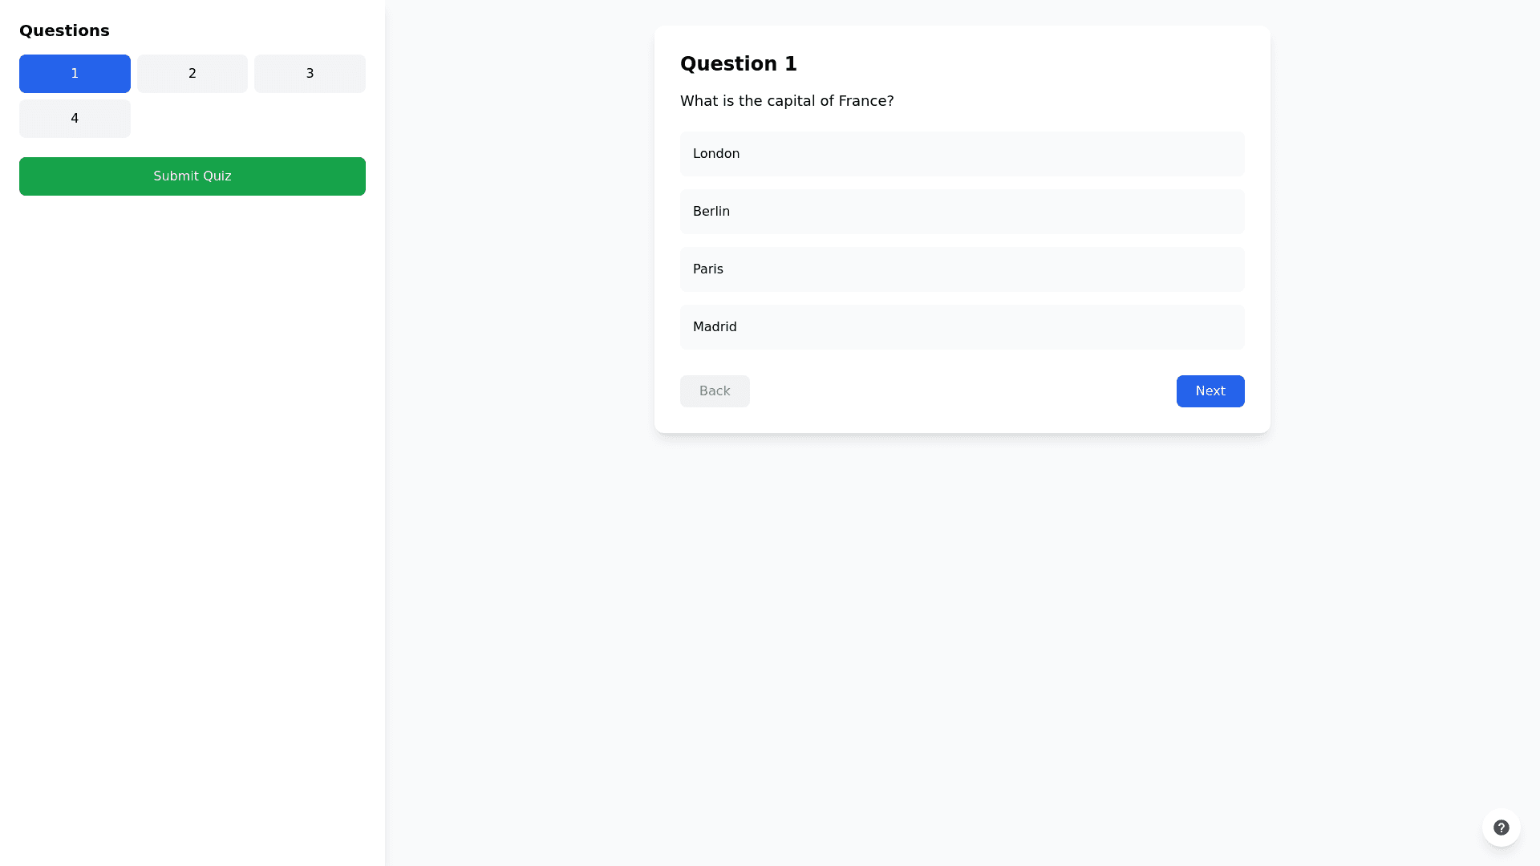Pick Paris as the capital of France

pos(962,269)
